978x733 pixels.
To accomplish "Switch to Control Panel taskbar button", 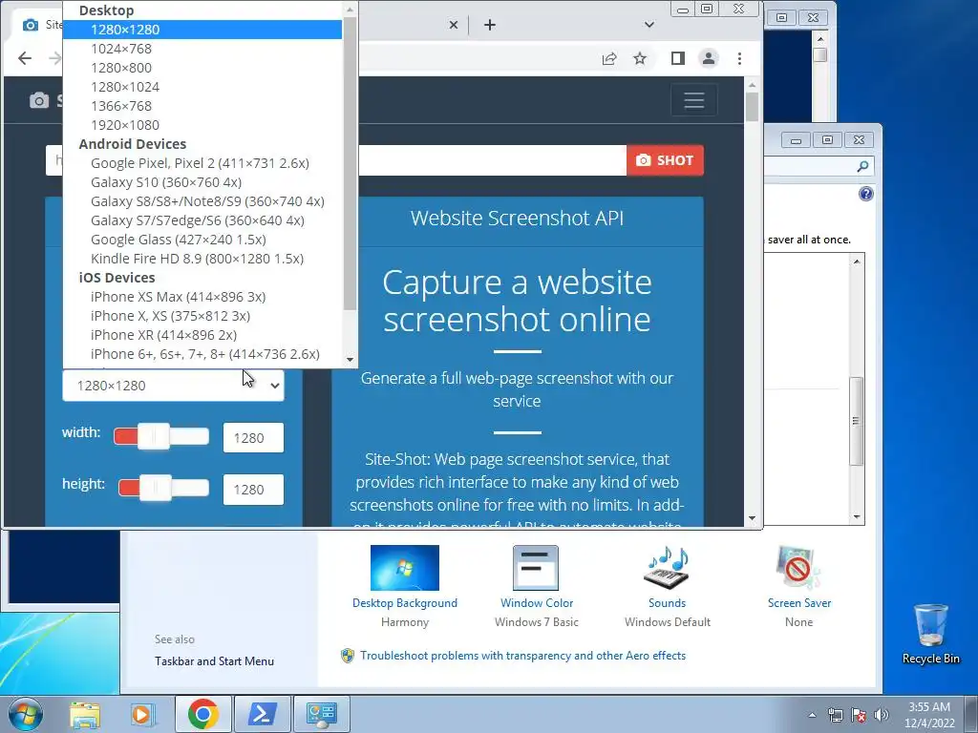I will [321, 714].
